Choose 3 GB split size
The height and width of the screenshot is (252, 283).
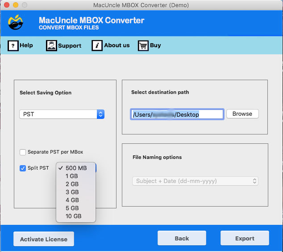click(76, 192)
